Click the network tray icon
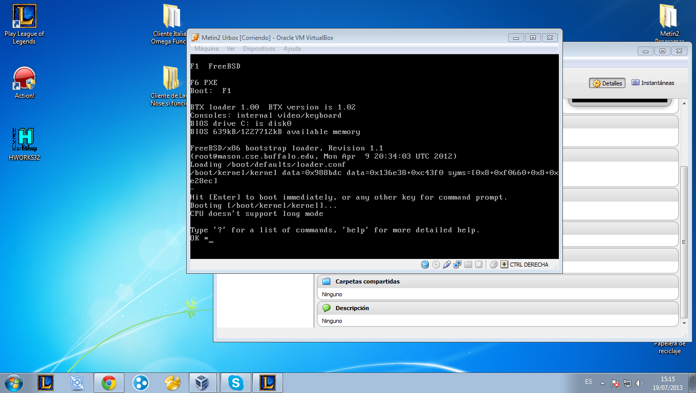Viewport: 696px width, 393px height. click(x=627, y=383)
